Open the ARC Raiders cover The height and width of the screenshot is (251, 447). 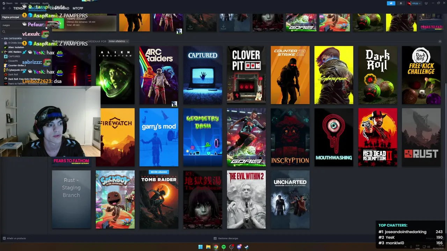click(159, 75)
